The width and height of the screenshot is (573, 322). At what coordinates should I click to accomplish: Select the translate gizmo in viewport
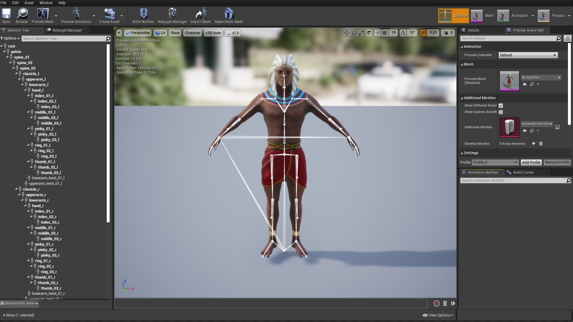coord(346,33)
